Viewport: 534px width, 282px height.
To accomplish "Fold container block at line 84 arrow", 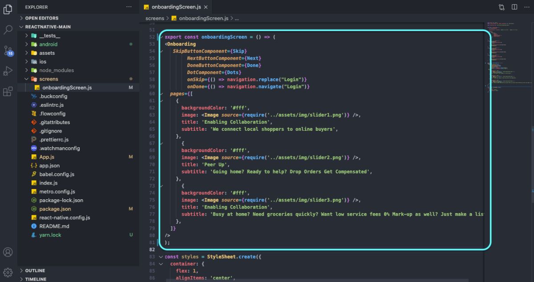I will (x=161, y=264).
